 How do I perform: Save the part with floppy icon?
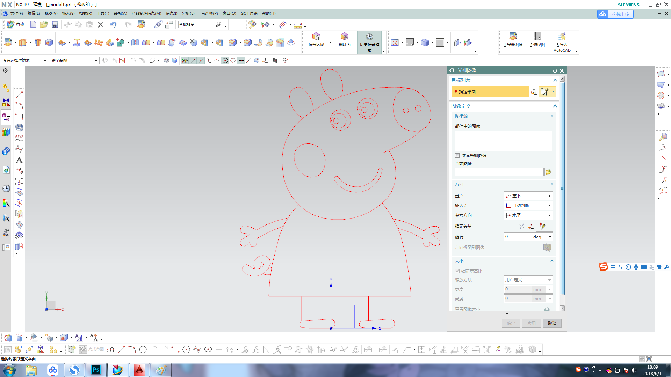pyautogui.click(x=55, y=24)
